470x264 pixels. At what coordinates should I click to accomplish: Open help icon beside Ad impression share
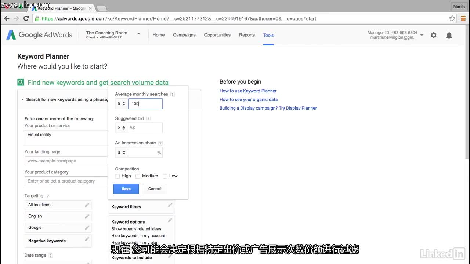[160, 143]
